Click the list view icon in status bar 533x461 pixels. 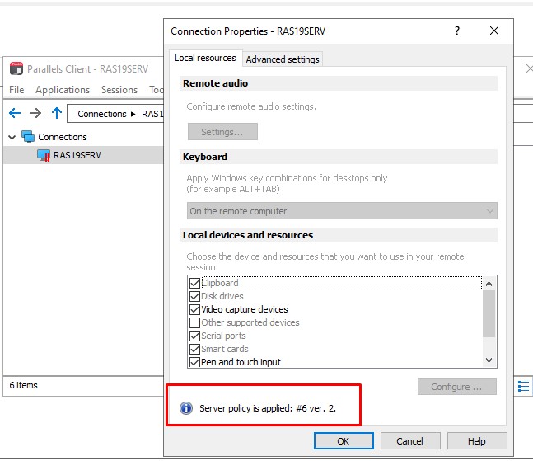tap(523, 386)
